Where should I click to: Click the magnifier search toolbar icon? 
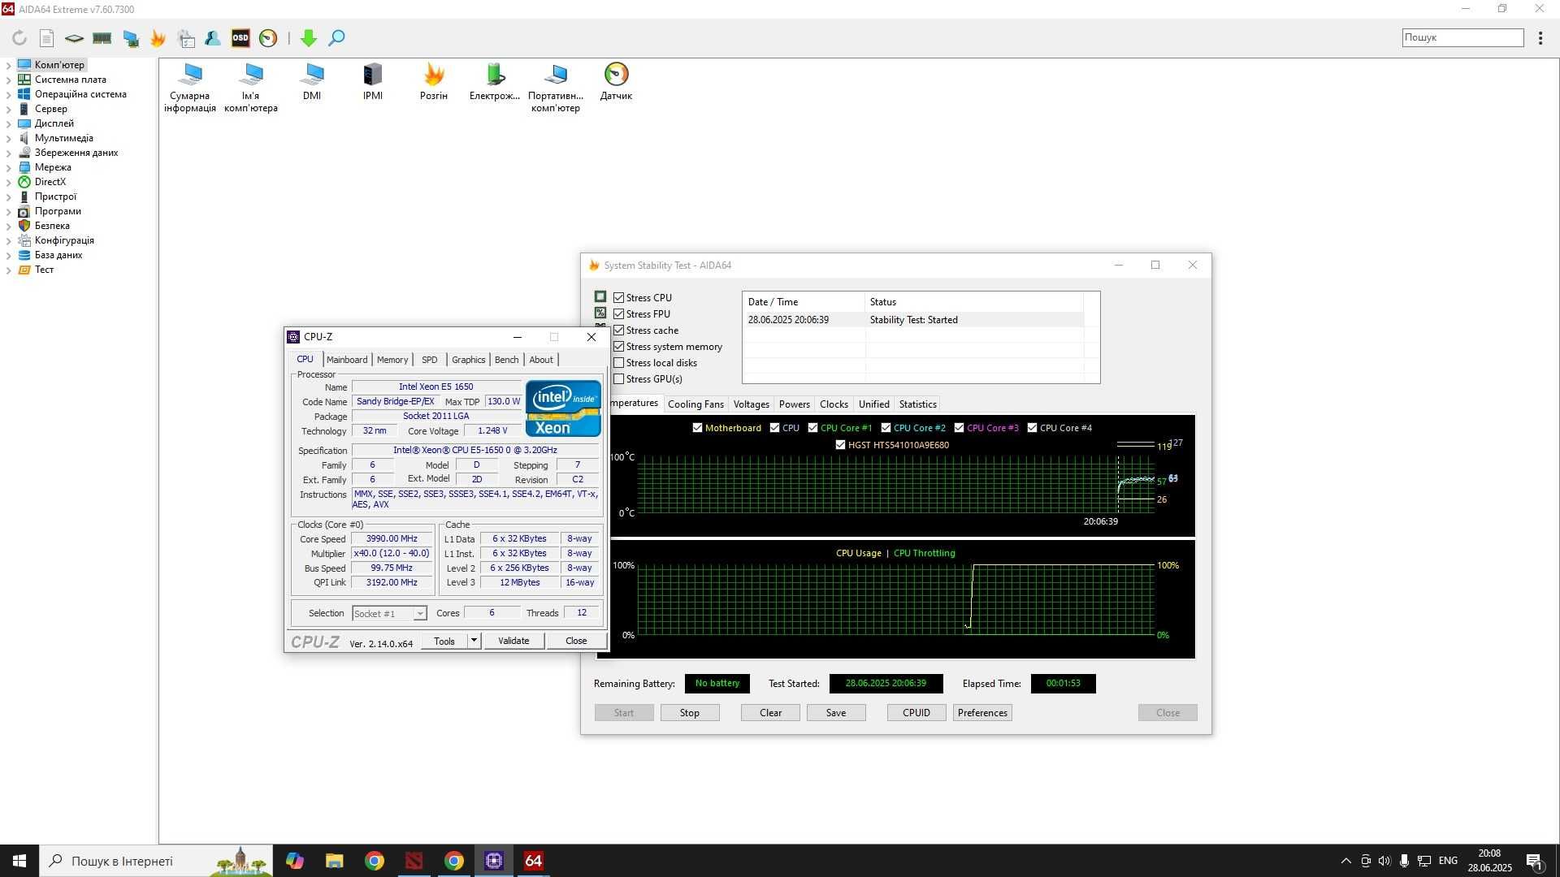point(336,38)
